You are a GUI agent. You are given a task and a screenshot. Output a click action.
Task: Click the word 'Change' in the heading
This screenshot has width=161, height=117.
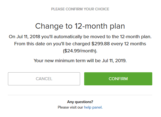click(49, 26)
